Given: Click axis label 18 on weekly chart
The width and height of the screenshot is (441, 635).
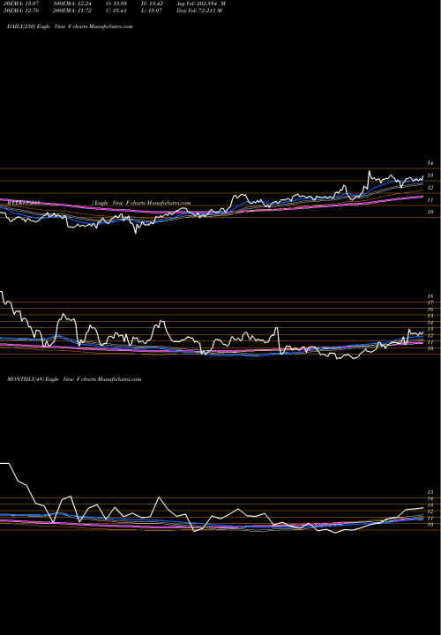Looking at the screenshot, I should tap(430, 296).
